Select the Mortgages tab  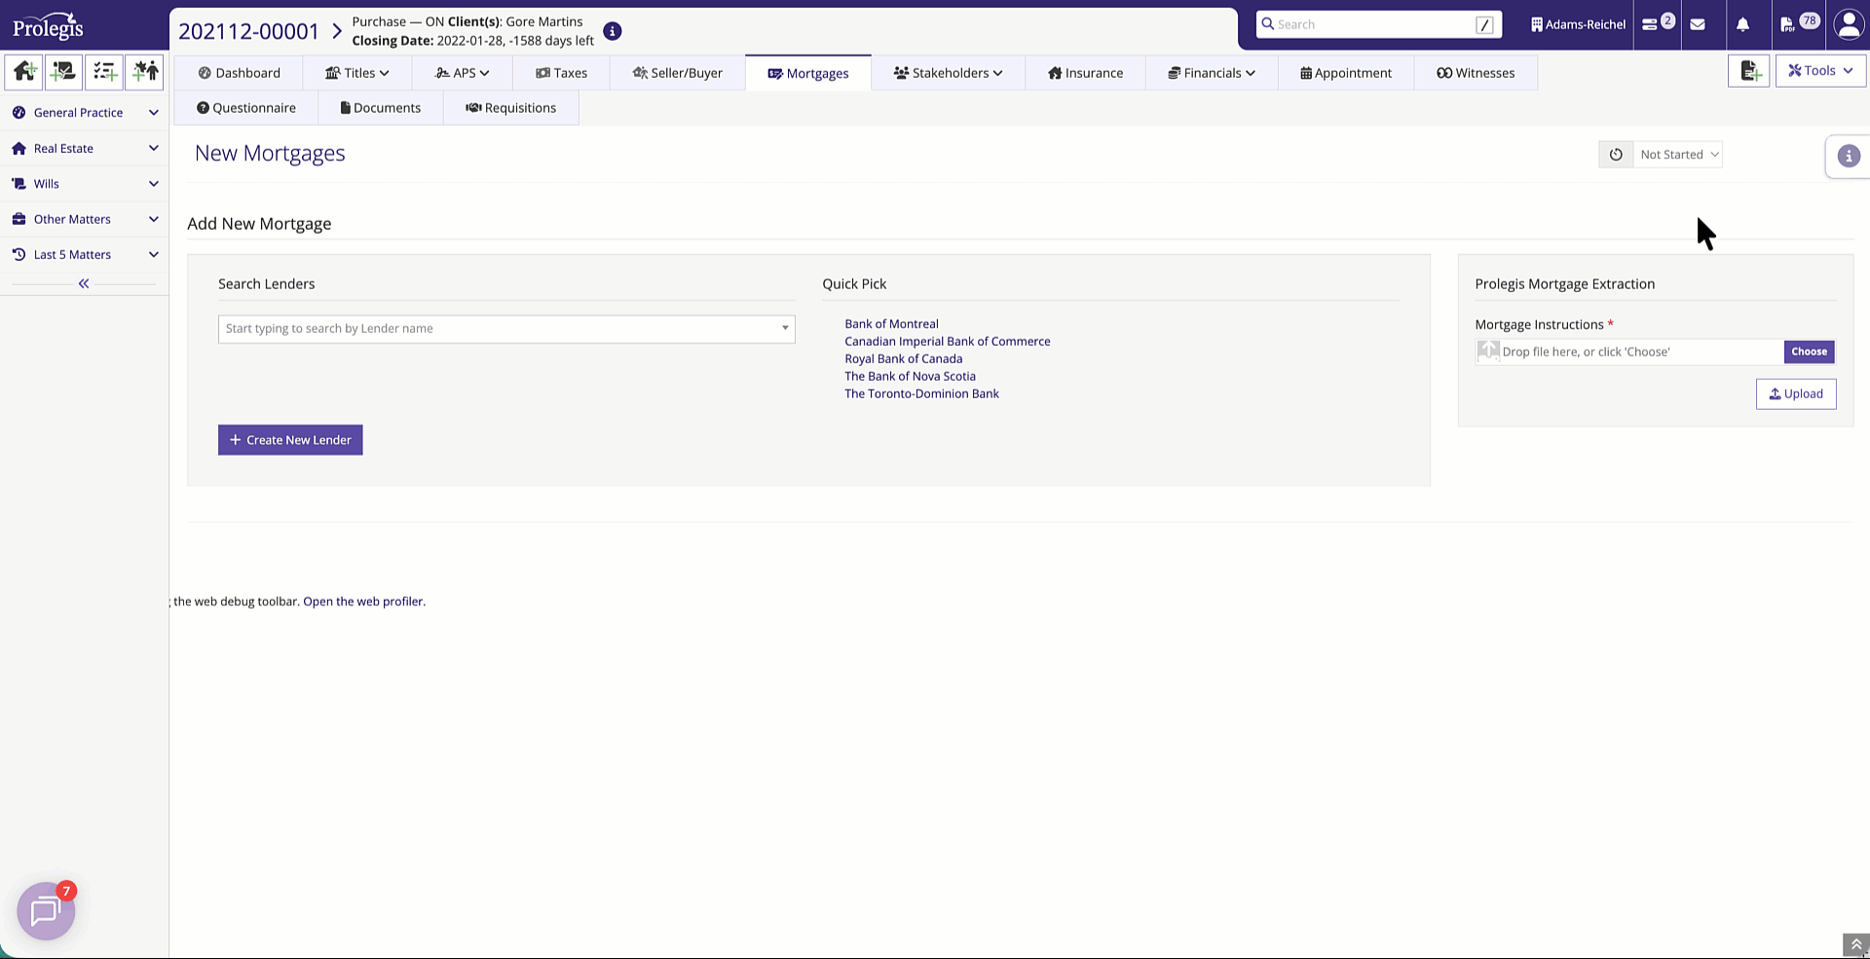(x=808, y=73)
